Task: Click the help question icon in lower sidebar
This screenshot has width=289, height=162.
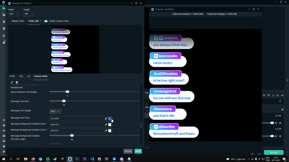Action: pyautogui.click(x=4, y=147)
